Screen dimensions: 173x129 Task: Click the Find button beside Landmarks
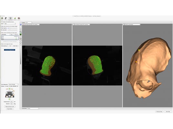click(x=12, y=35)
